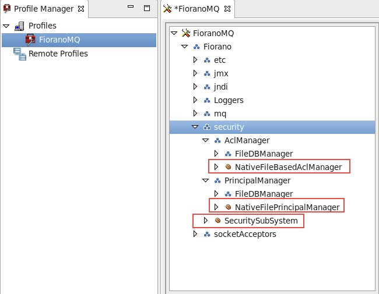Close the *FioranoMQ editor tab
Viewport: 379px width, 294px height.
[227, 9]
